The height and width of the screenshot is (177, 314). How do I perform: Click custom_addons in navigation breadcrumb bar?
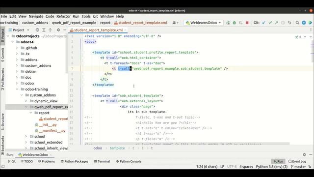coord(35,23)
